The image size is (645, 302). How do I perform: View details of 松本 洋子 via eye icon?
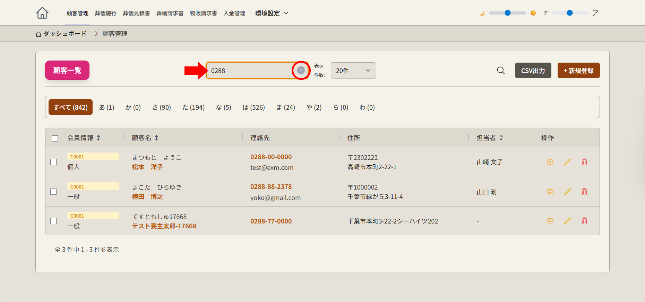tap(550, 162)
